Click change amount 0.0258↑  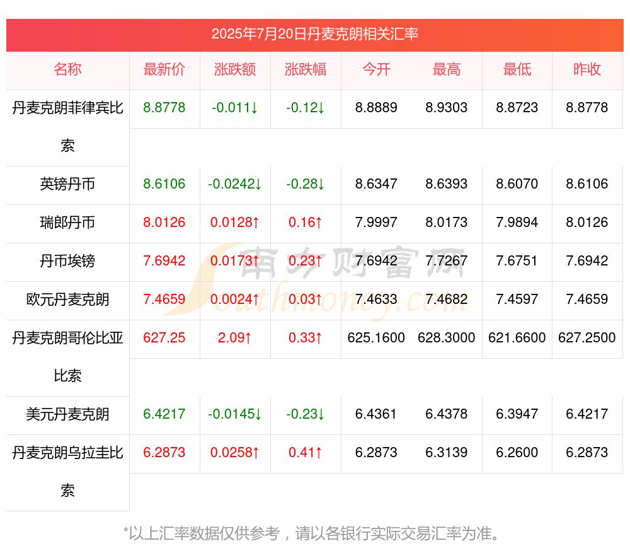(x=235, y=453)
